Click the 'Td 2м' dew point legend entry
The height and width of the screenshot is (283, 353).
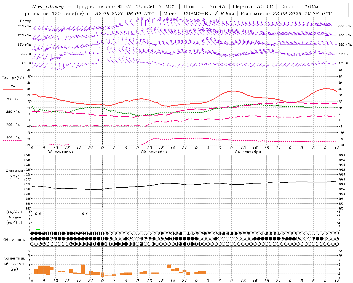click(x=13, y=99)
